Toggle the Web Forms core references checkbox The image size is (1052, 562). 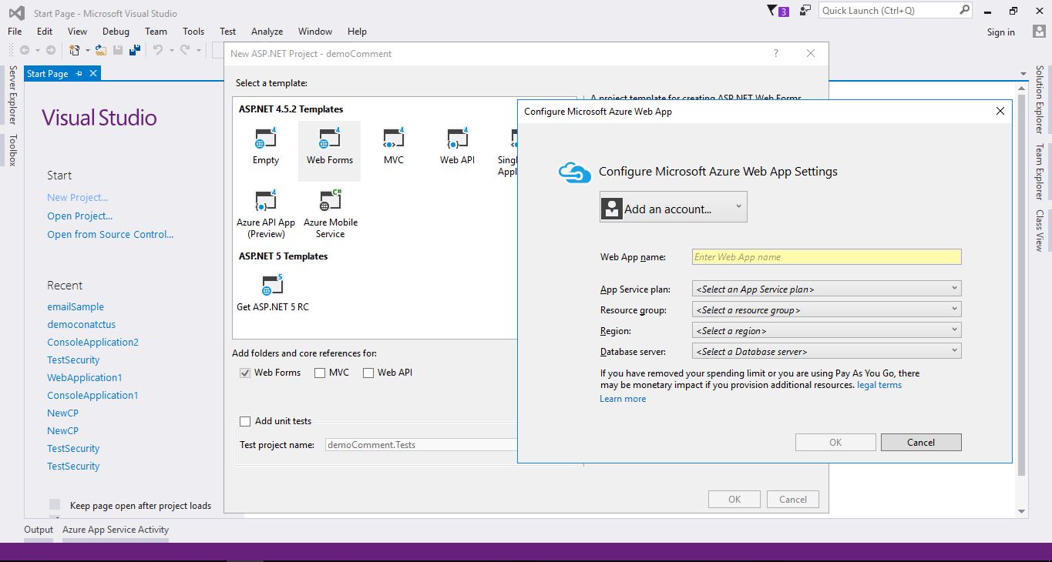[x=245, y=373]
